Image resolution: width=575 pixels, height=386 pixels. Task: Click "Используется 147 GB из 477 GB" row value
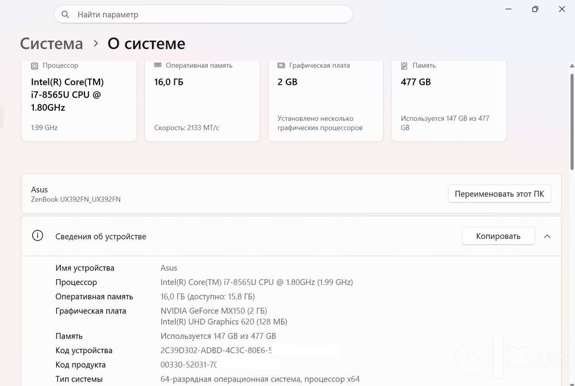(x=218, y=336)
